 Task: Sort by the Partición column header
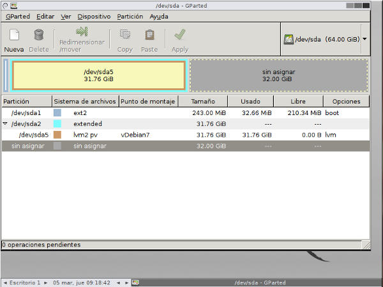[27, 101]
